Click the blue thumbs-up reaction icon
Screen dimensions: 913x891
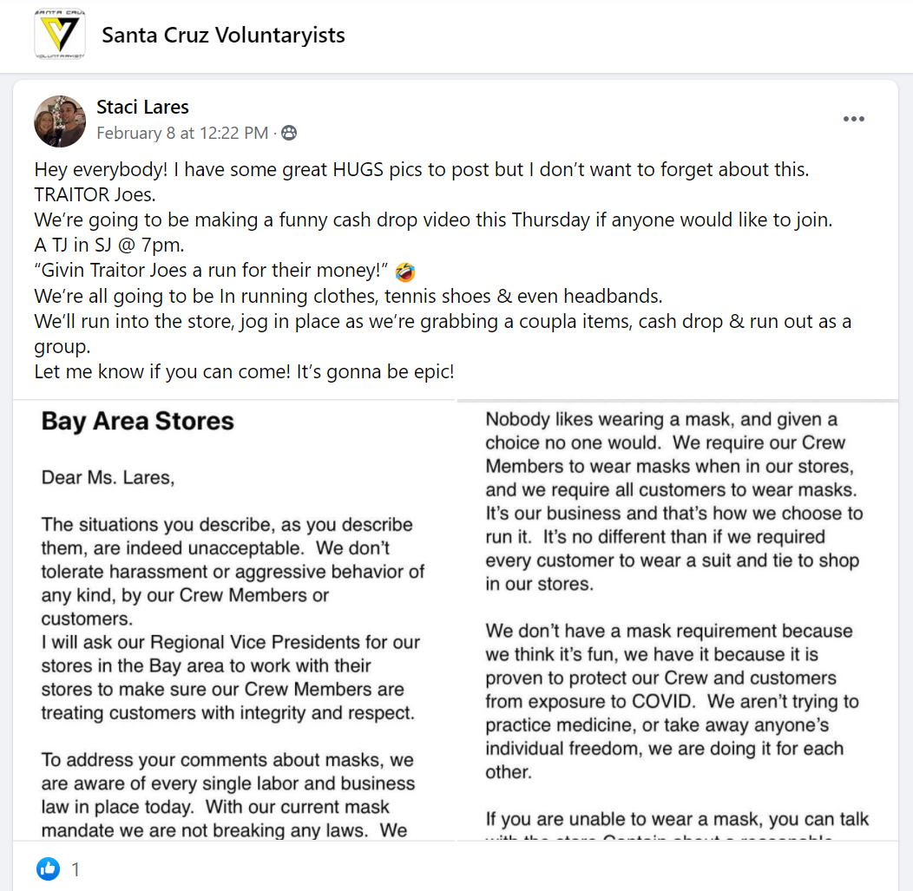[x=49, y=868]
